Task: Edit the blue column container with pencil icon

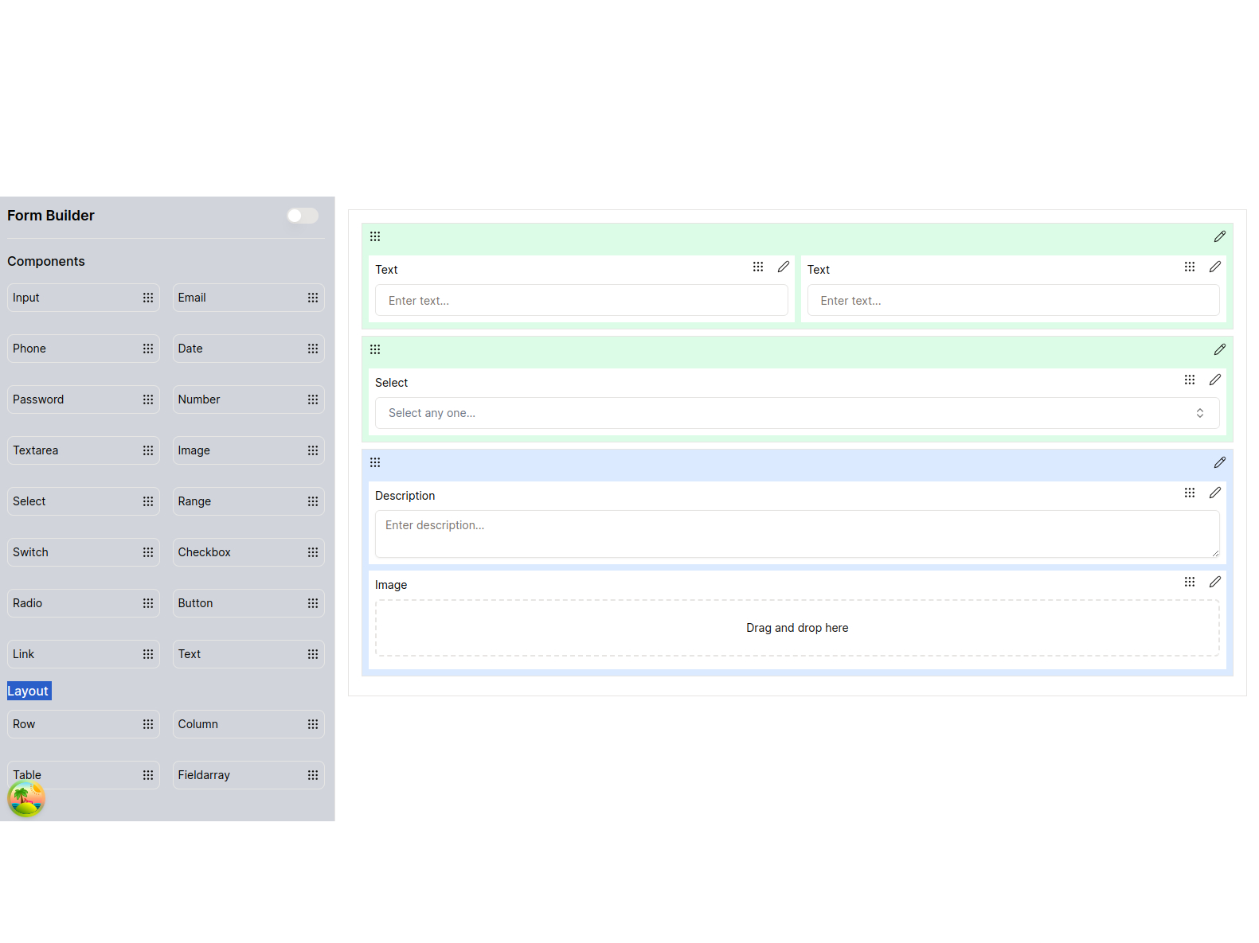Action: [x=1220, y=462]
